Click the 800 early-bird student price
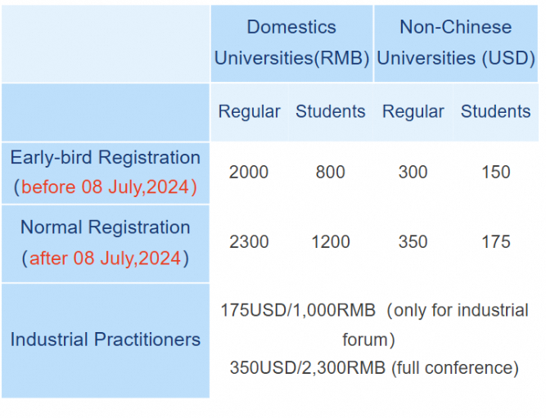Viewport: 546px width, 418px height. 331,173
